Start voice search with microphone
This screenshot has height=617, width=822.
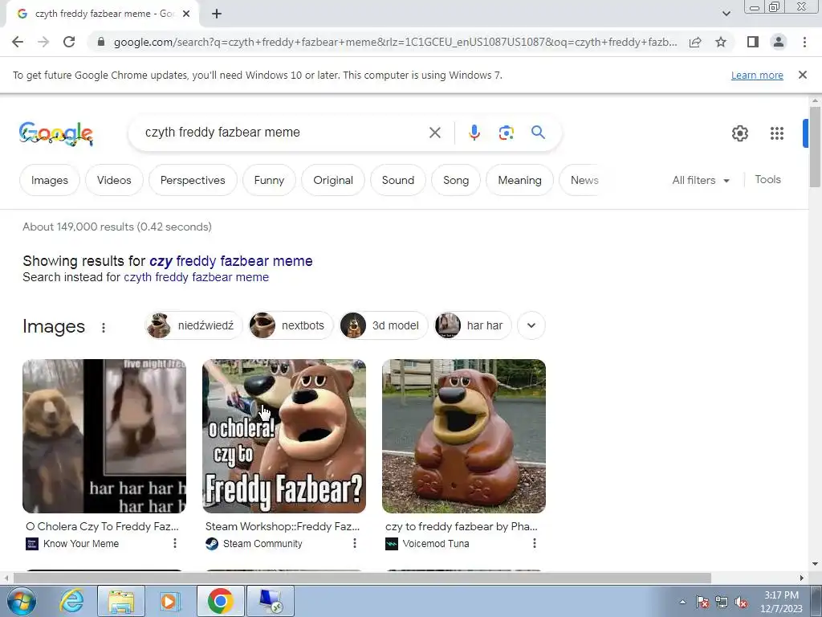[474, 133]
